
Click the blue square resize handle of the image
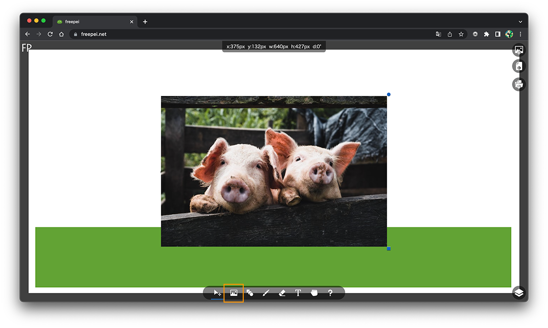coord(388,249)
